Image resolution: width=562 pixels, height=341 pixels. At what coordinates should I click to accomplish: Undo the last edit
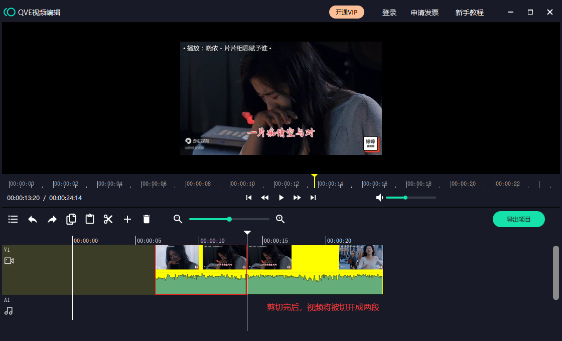33,219
